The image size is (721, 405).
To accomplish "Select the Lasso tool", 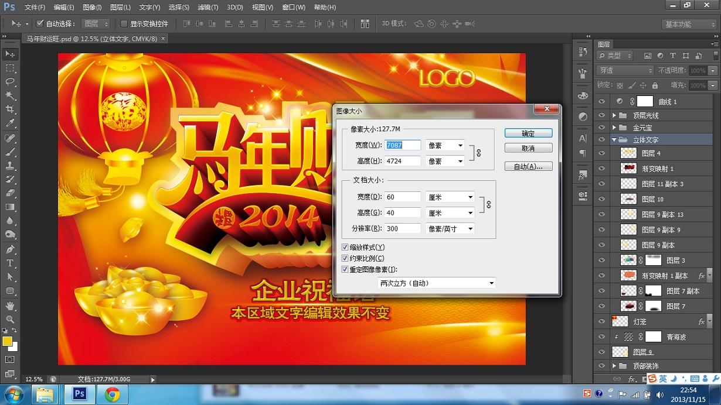I will click(x=10, y=82).
